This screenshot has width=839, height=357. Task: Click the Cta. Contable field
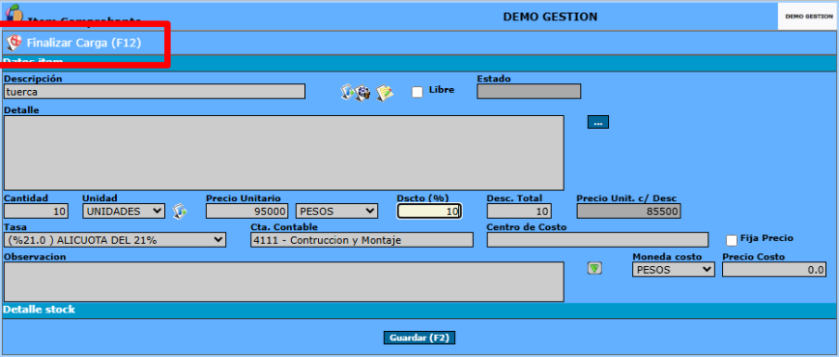pyautogui.click(x=362, y=240)
